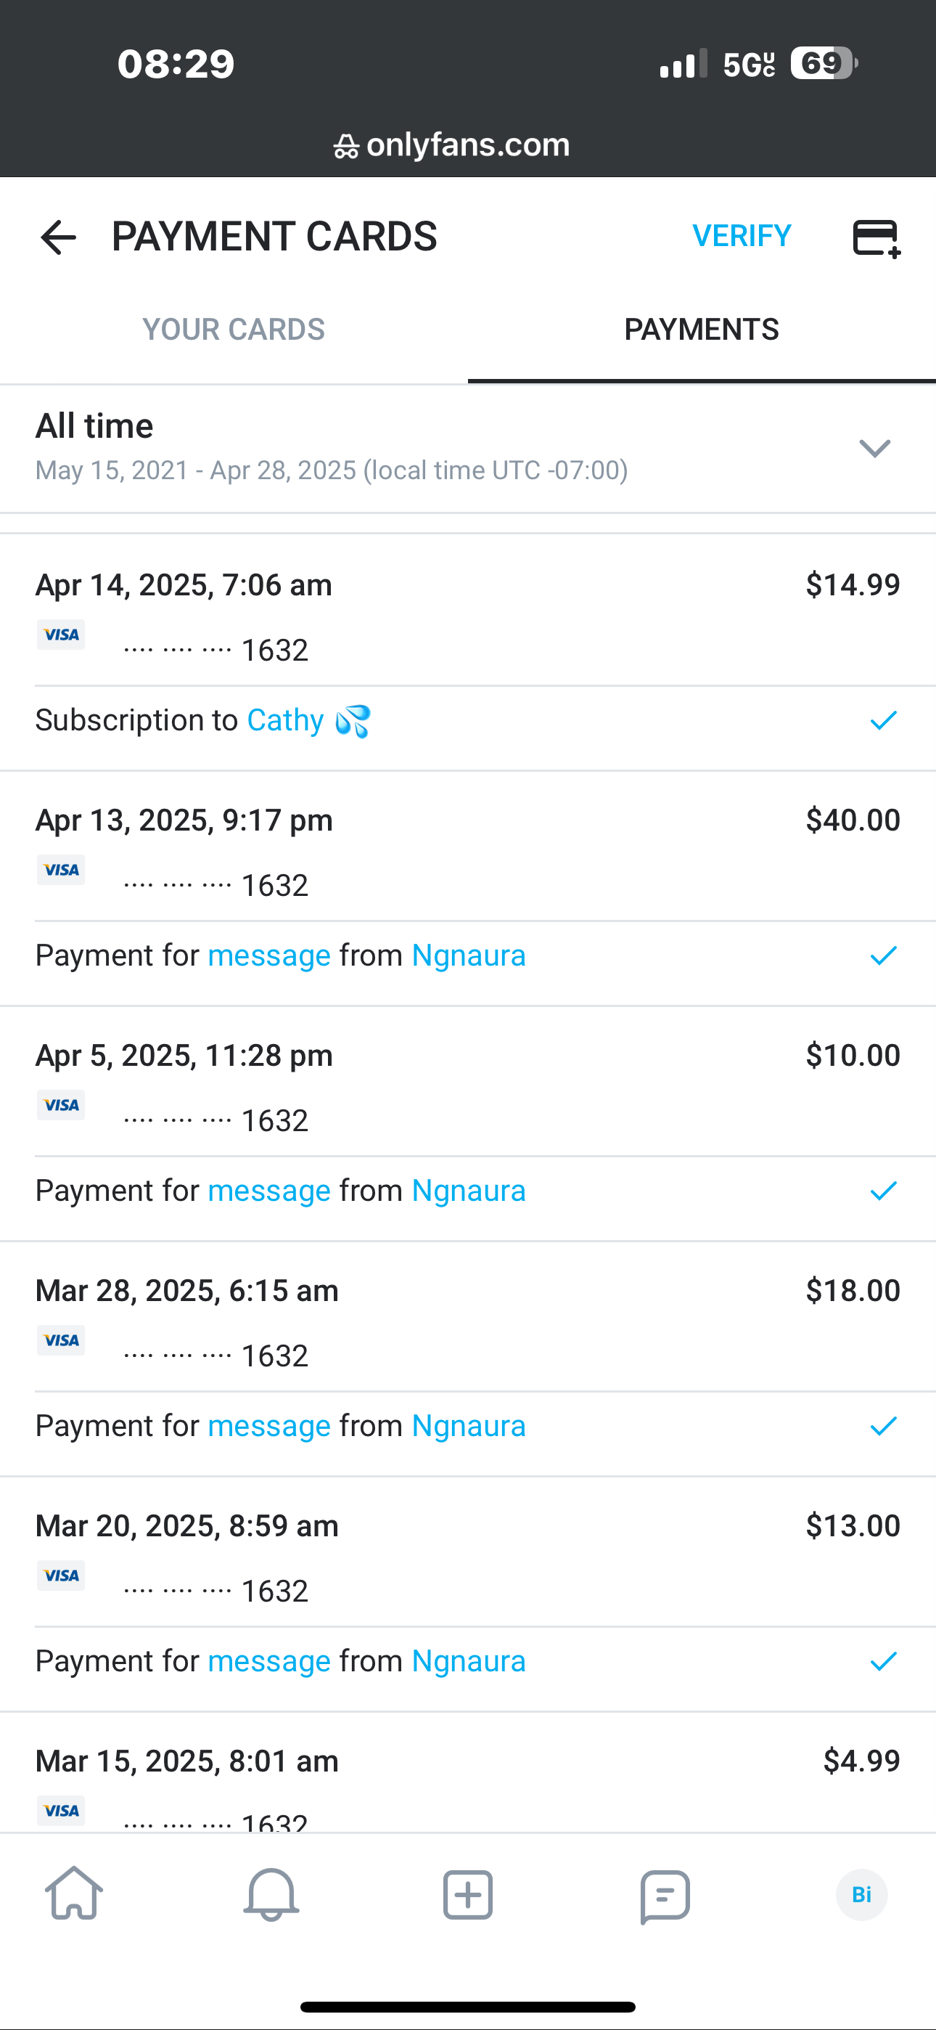Tap the new post plus icon
Screen dimensions: 936x2030
coord(468,1894)
